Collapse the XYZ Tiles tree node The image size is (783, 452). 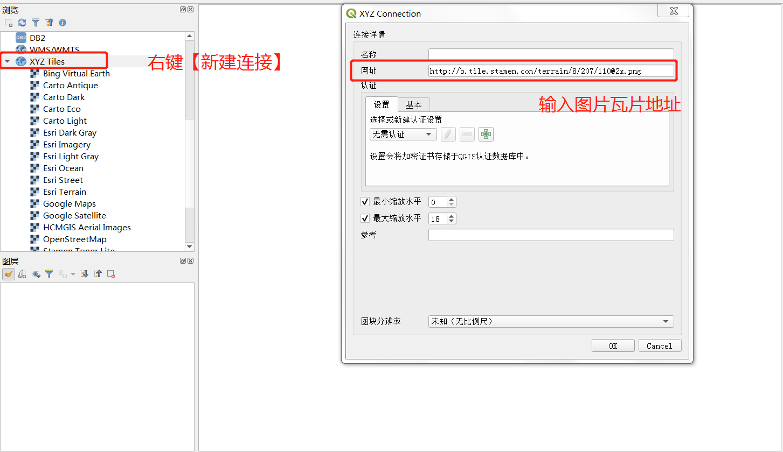click(x=8, y=61)
